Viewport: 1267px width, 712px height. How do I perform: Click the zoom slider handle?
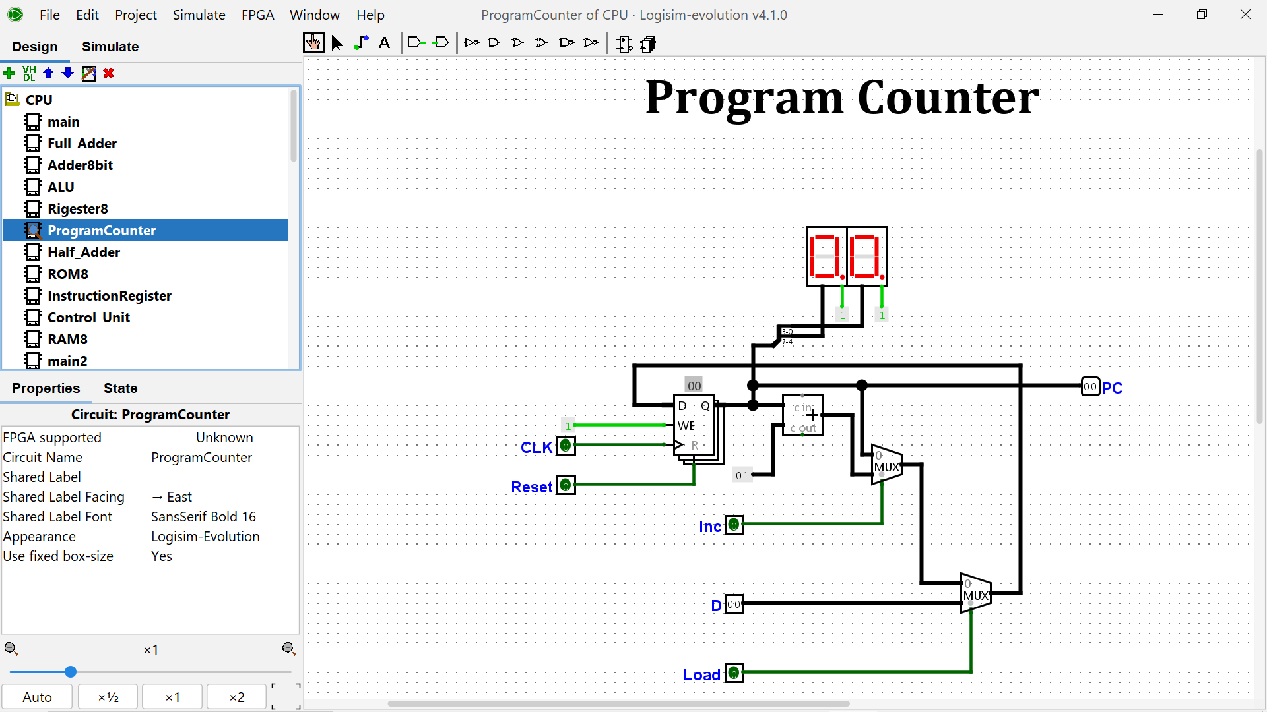71,672
